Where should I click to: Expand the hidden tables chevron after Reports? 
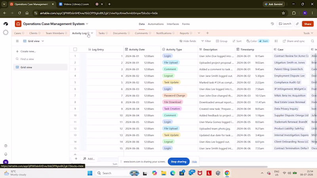click(199, 33)
